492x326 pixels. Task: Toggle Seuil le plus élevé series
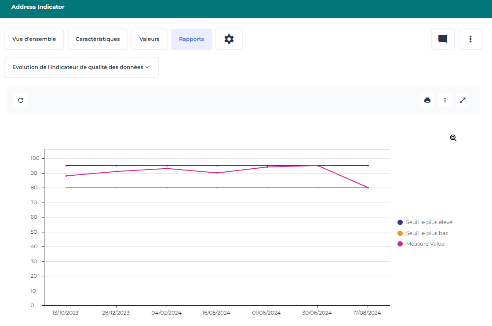pos(429,222)
